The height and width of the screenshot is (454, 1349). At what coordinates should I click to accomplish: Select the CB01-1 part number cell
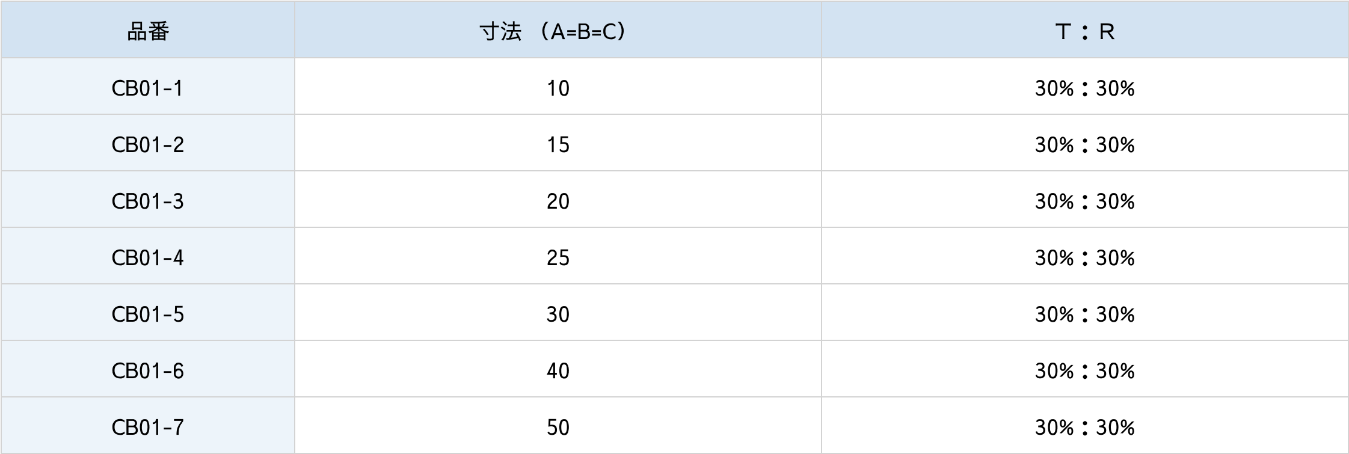coord(147,88)
